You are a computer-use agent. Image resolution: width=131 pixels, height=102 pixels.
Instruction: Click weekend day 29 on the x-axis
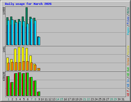(115, 99)
